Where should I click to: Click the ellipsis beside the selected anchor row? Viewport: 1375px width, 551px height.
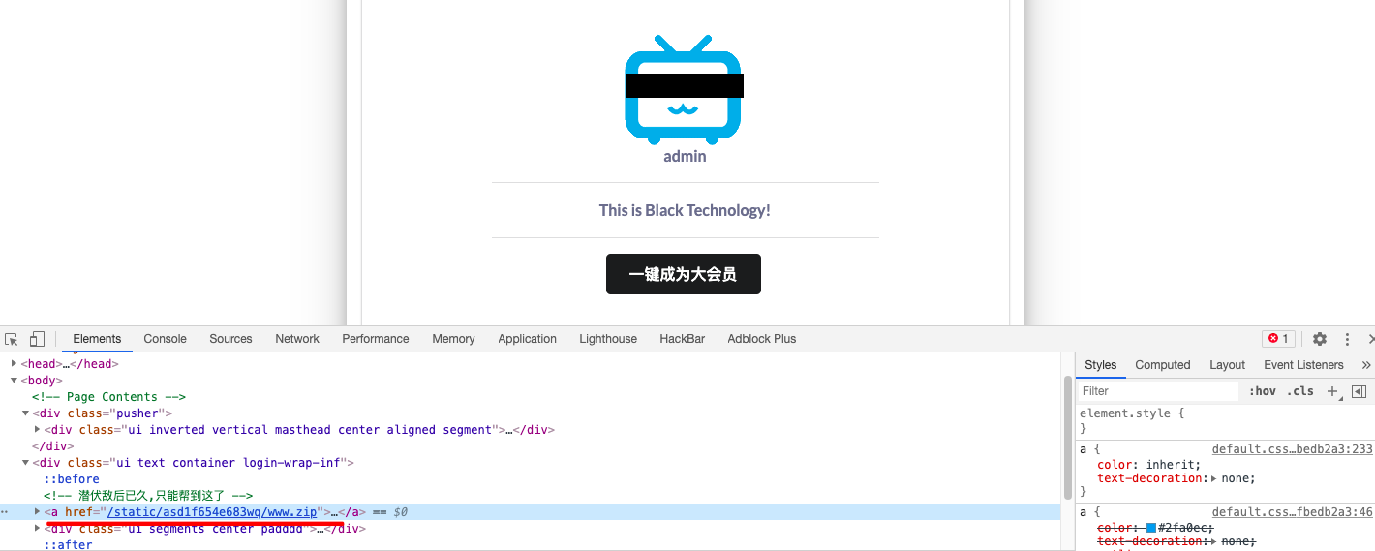click(5, 511)
